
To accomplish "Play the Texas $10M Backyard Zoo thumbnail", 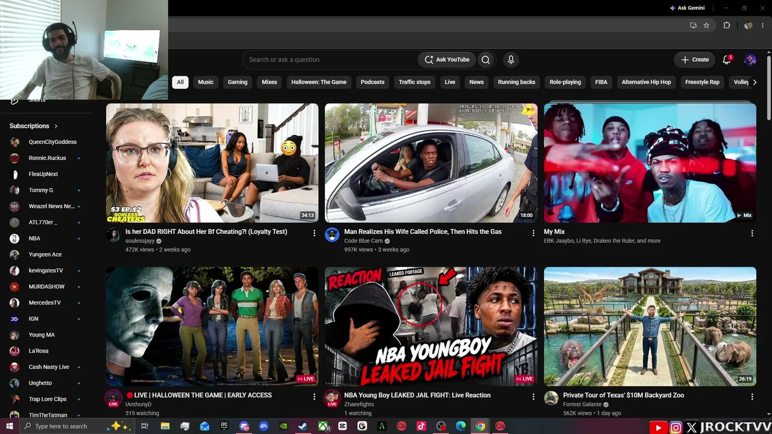I will [x=650, y=326].
